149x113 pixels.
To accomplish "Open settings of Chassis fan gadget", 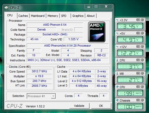I will [x=138, y=100].
